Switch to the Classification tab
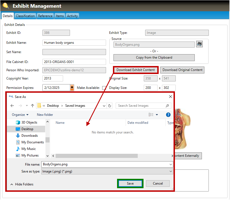 coord(25,16)
